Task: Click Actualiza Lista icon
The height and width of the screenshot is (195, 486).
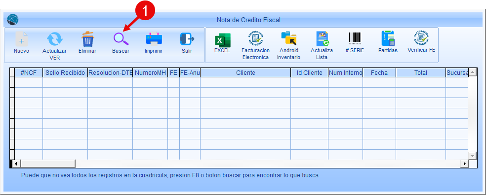Action: [322, 39]
